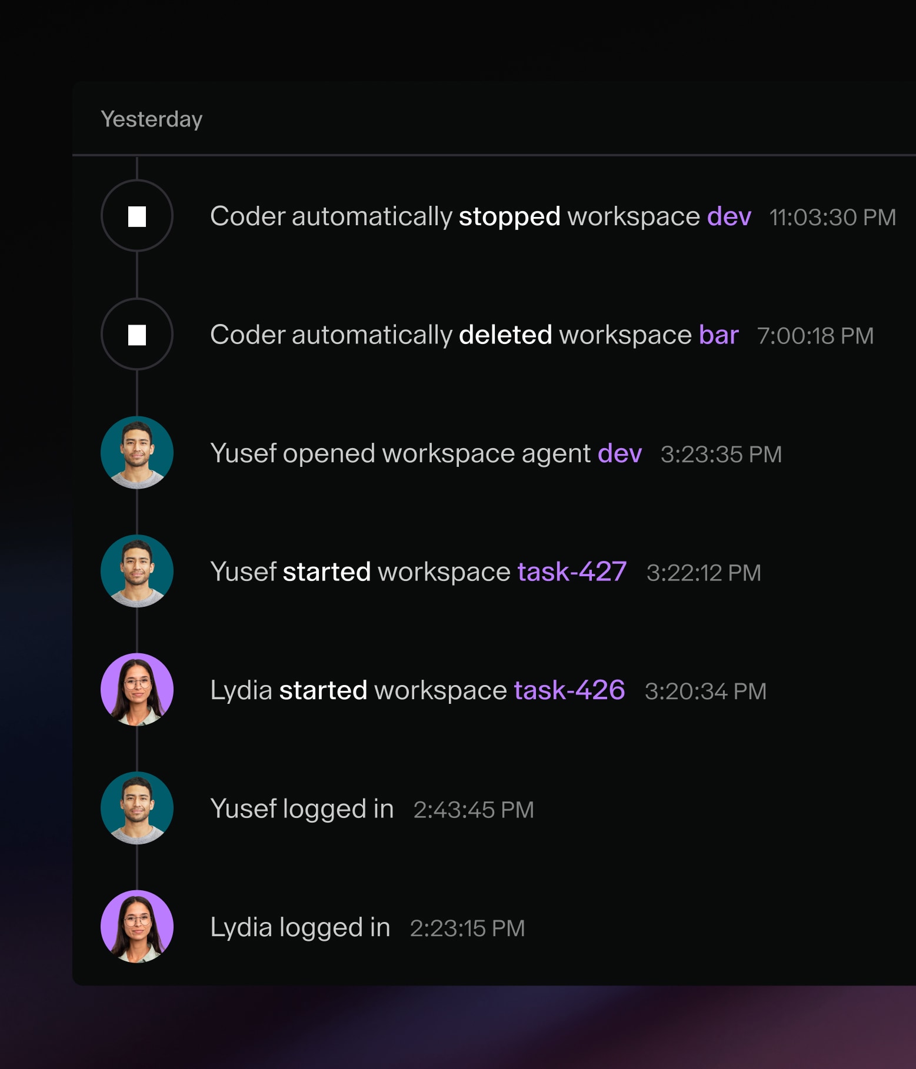Click the 2:23:15 PM timestamp
The image size is (916, 1069).
[467, 928]
